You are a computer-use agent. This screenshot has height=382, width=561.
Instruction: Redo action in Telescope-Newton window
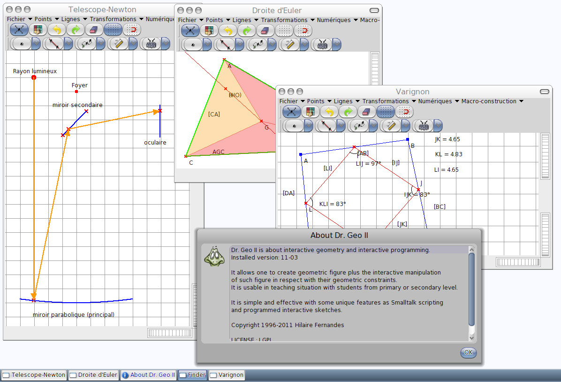click(75, 30)
